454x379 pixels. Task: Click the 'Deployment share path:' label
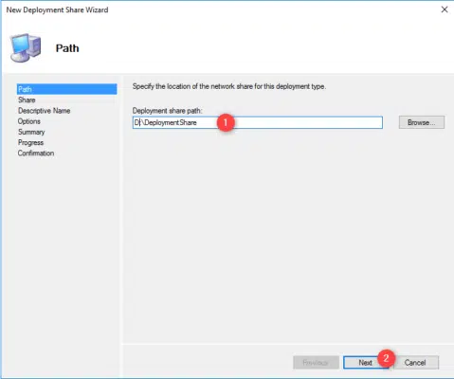click(167, 111)
